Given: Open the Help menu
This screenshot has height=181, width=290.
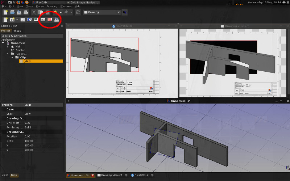Looking at the screenshot, I should coord(78,6).
